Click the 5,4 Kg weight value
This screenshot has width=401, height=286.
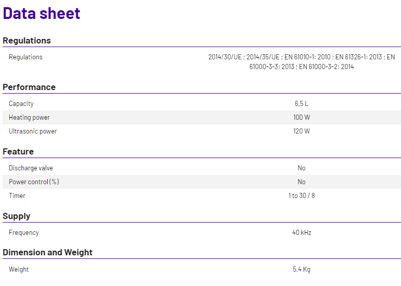point(302,269)
